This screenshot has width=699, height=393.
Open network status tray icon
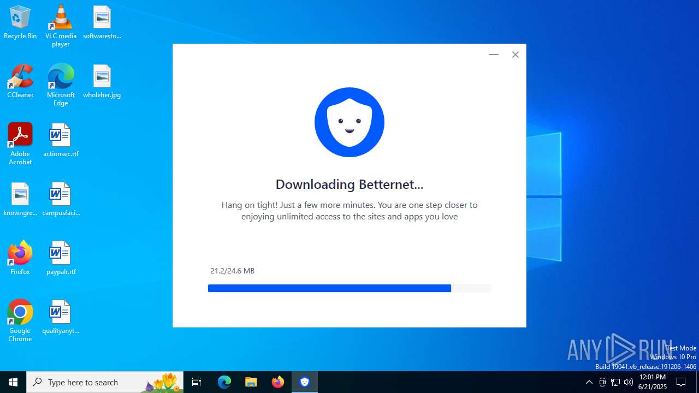click(x=615, y=382)
